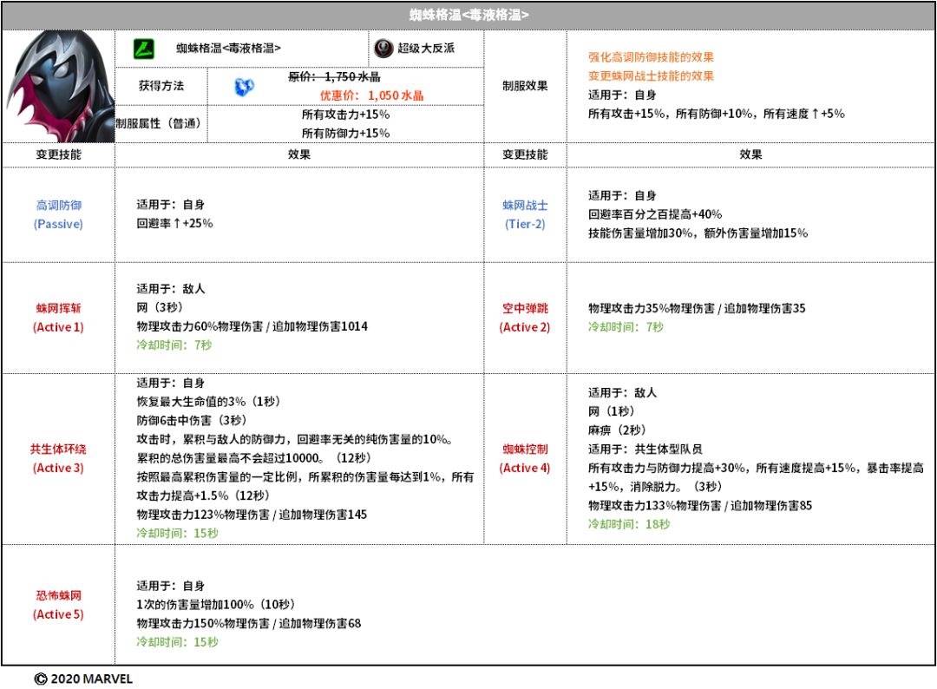Select the 蛛网挥斩 (Active 1) skill
This screenshot has height=689, width=937.
click(59, 318)
